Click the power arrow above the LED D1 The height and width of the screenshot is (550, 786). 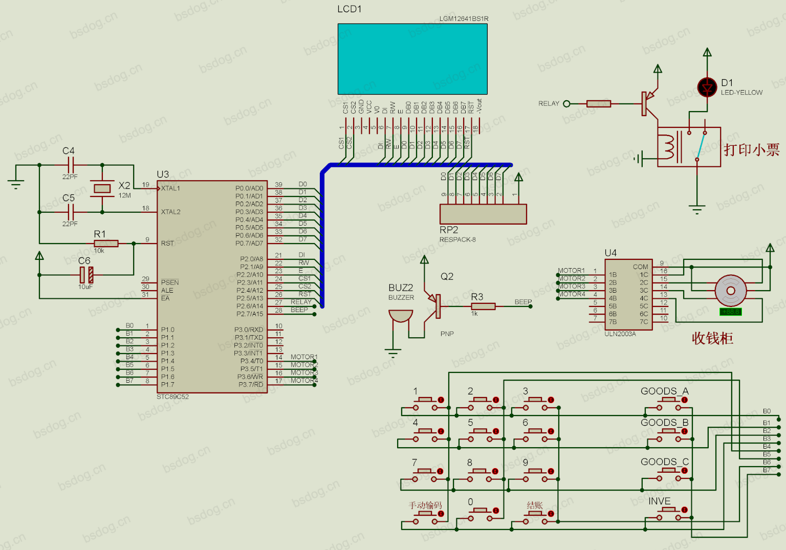707,52
